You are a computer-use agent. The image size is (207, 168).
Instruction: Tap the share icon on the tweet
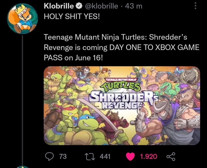170,156
